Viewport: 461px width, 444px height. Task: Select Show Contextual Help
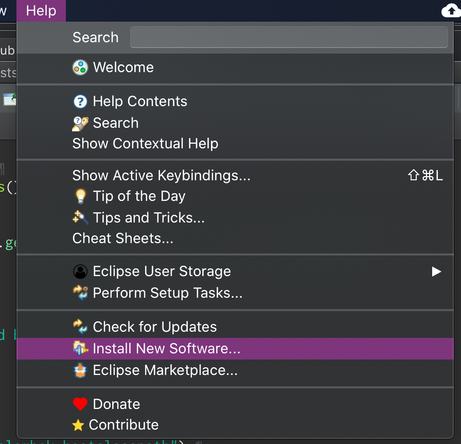pyautogui.click(x=235, y=144)
